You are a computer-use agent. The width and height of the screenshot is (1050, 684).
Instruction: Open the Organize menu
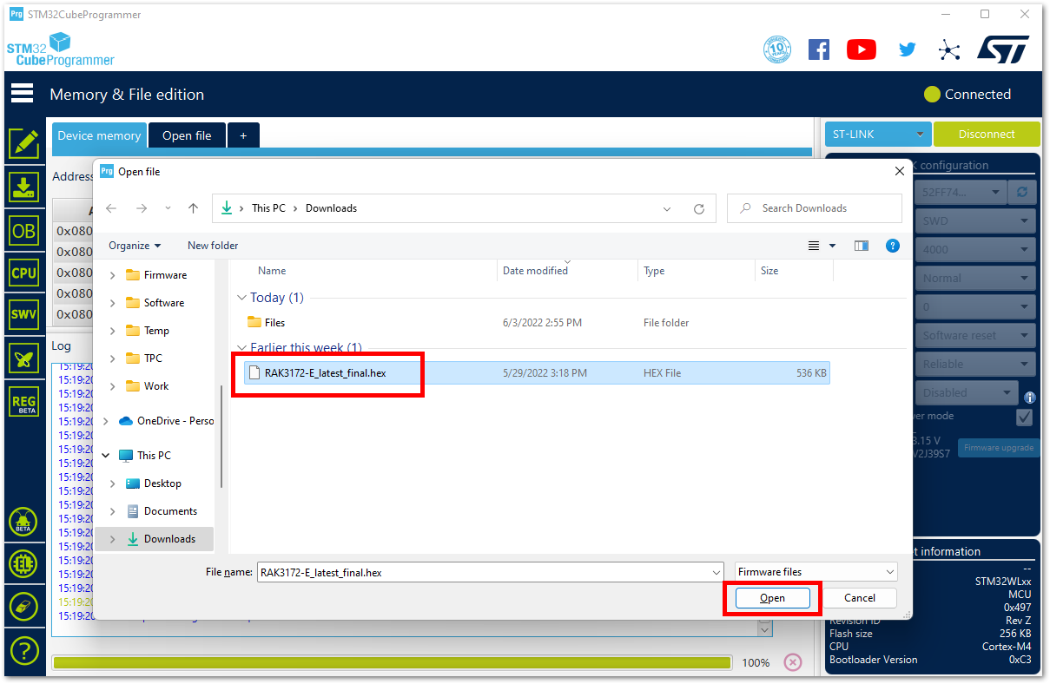tap(135, 246)
